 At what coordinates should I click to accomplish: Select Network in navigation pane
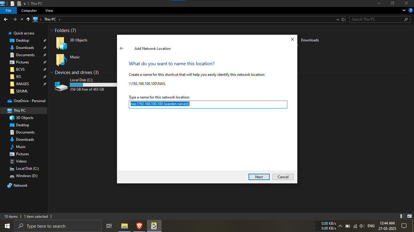[20, 185]
